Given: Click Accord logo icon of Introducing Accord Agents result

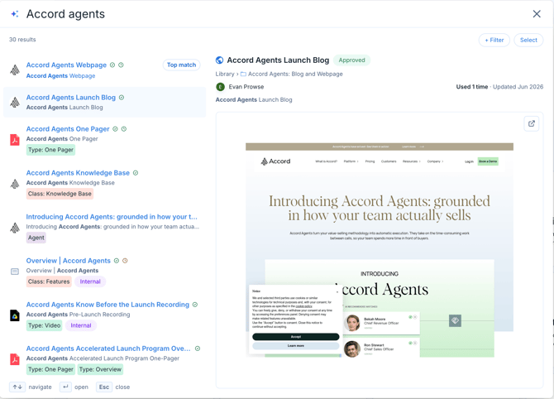Looking at the screenshot, I should pos(15,228).
